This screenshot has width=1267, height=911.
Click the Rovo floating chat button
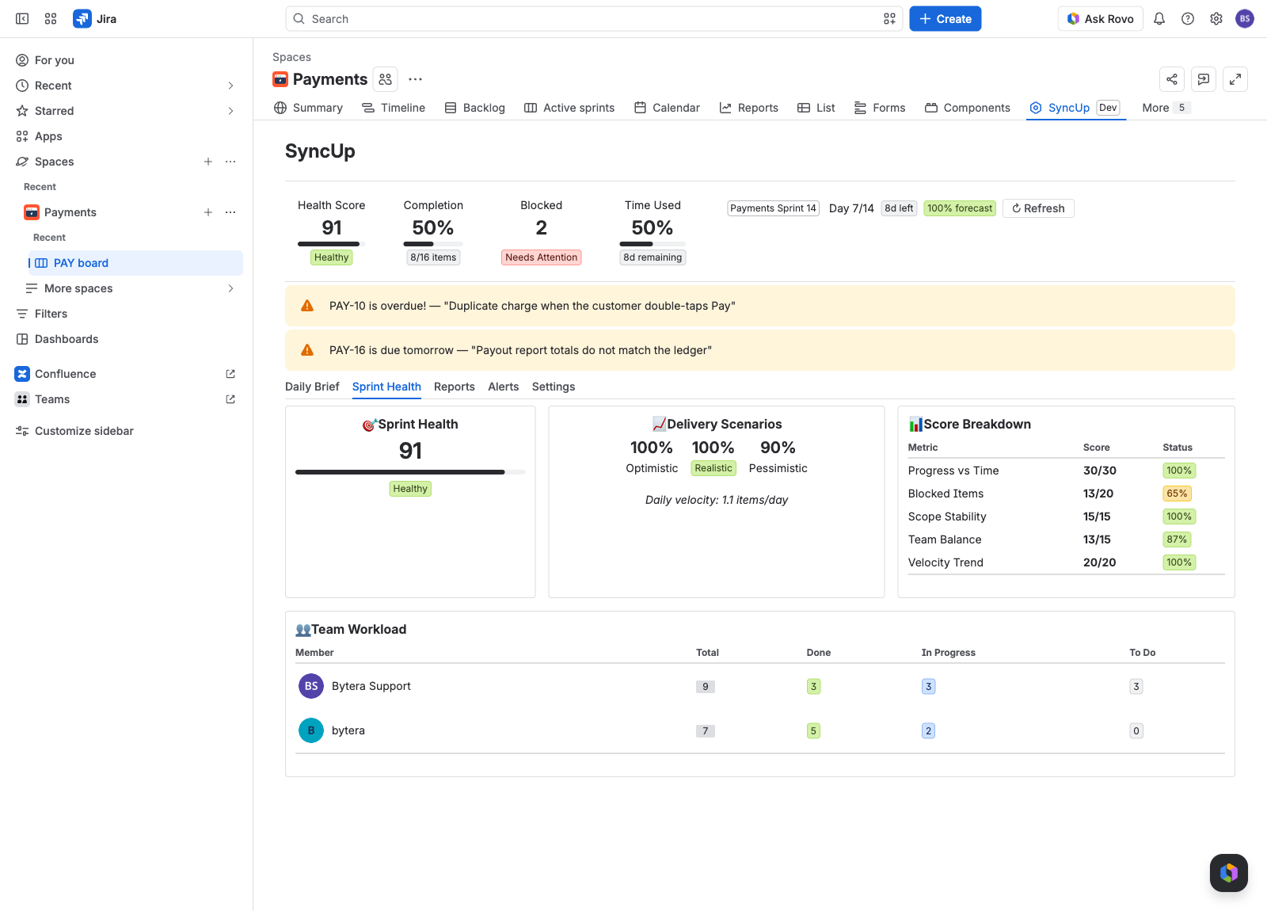pyautogui.click(x=1229, y=873)
